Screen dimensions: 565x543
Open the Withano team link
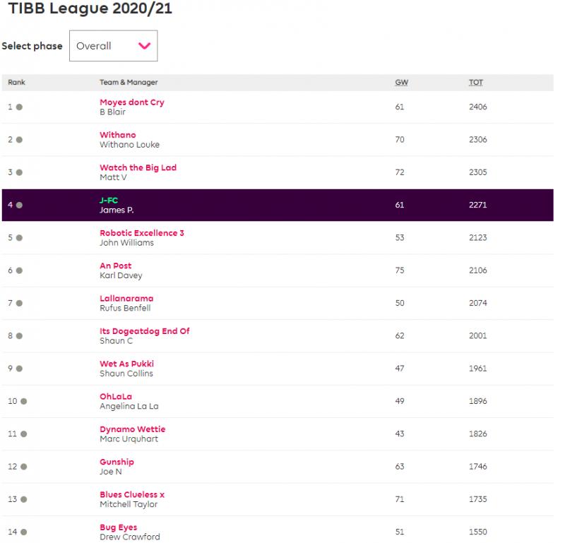(118, 135)
